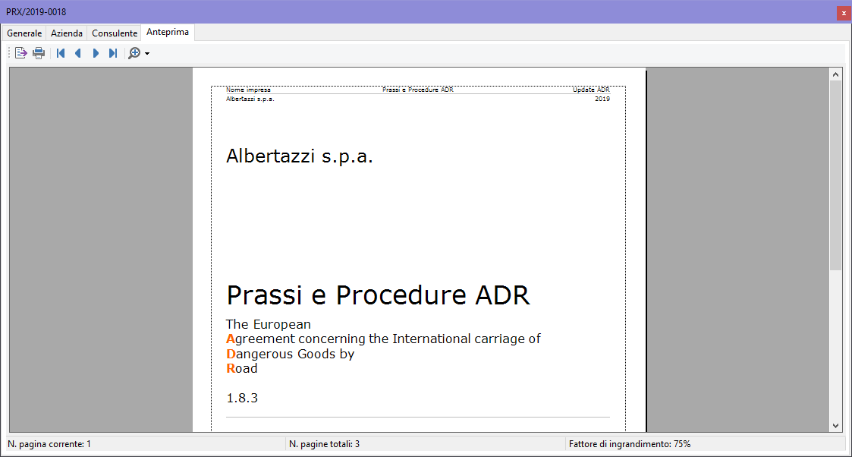Print the document via the printer icon

38,52
